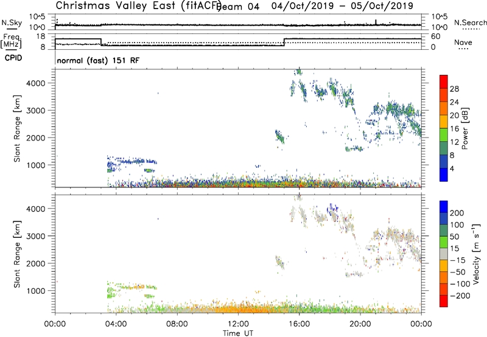Click the 4 label on Power colorbar
The width and height of the screenshot is (487, 337).
click(x=452, y=169)
